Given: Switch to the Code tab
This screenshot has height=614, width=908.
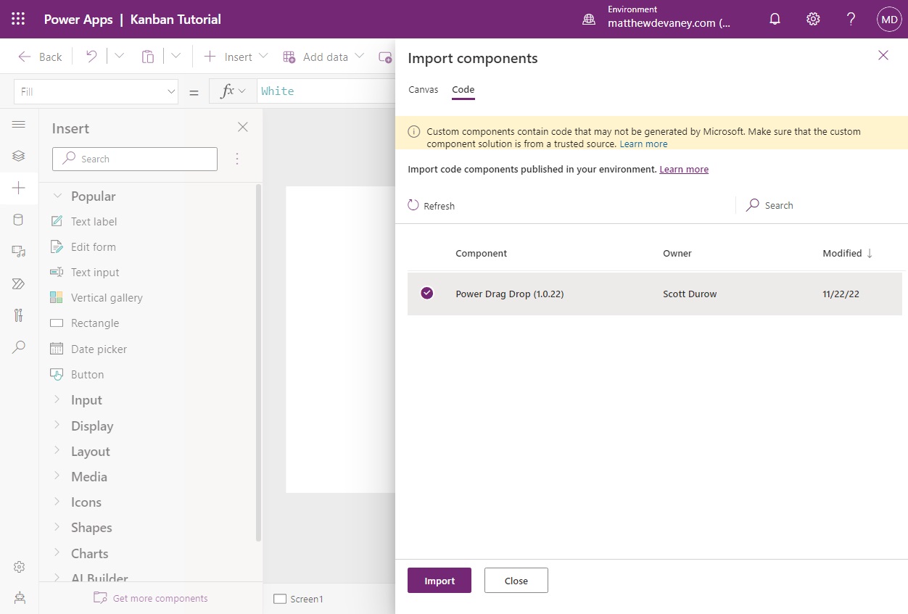Looking at the screenshot, I should coord(463,89).
